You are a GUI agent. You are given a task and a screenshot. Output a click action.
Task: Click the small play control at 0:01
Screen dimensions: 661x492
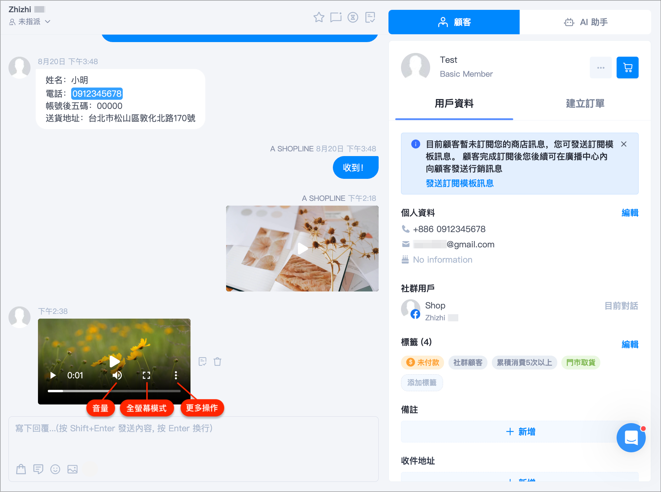click(53, 375)
